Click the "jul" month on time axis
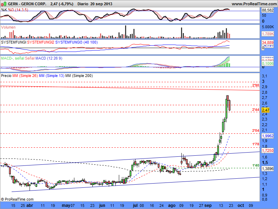This screenshot has width=278, height=209. [x=135, y=206]
